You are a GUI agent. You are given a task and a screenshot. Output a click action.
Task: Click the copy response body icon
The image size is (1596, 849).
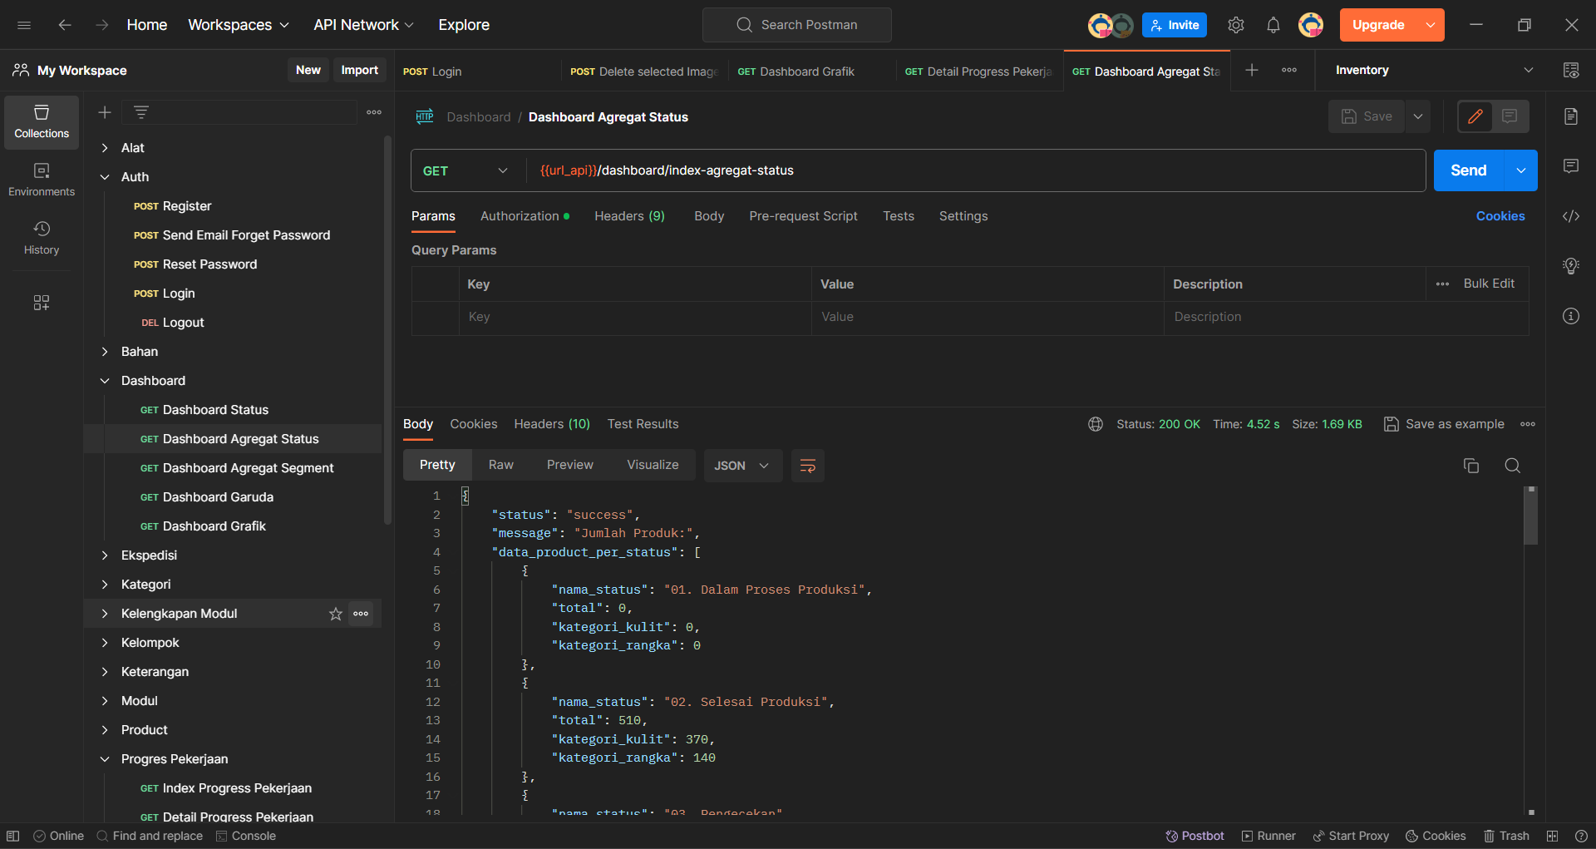click(1470, 466)
